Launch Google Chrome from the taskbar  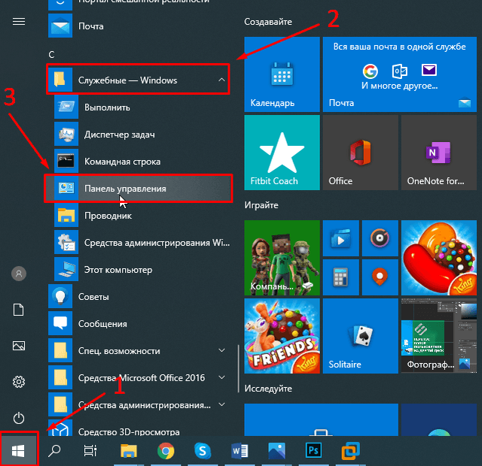(x=166, y=451)
